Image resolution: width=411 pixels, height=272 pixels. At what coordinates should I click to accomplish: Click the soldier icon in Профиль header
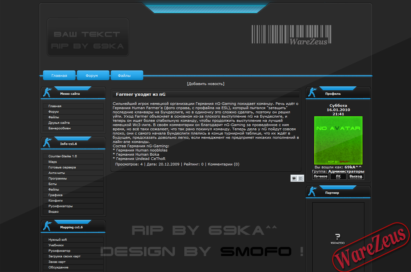[x=313, y=93]
